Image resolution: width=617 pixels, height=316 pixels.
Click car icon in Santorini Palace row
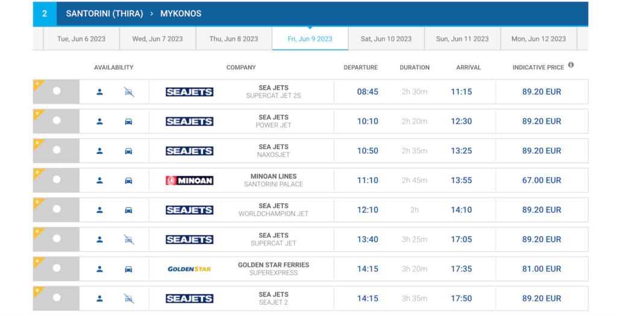[x=129, y=181]
